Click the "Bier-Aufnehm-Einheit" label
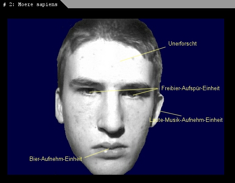Image resolution: width=235 pixels, height=183 pixels. (56, 159)
